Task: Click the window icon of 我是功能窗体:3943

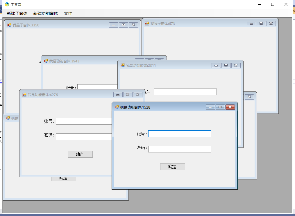Action: pyautogui.click(x=46, y=61)
